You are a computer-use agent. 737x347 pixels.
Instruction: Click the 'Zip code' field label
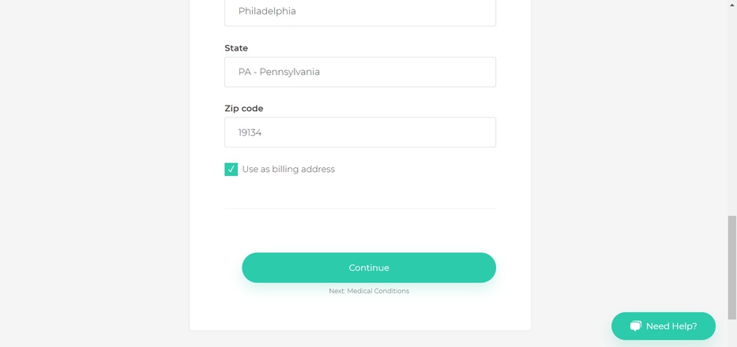pyautogui.click(x=244, y=109)
